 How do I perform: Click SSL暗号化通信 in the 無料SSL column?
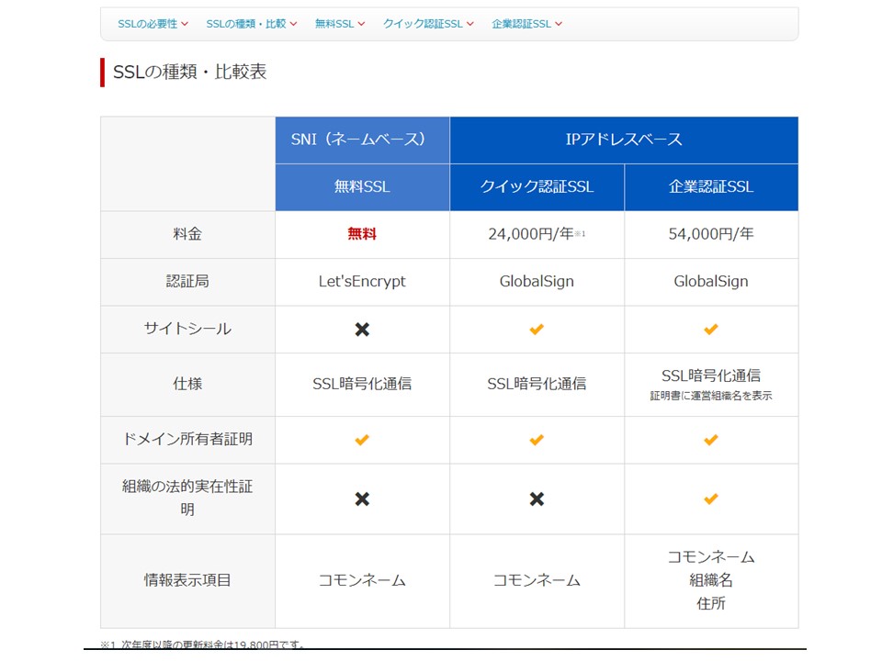[362, 384]
